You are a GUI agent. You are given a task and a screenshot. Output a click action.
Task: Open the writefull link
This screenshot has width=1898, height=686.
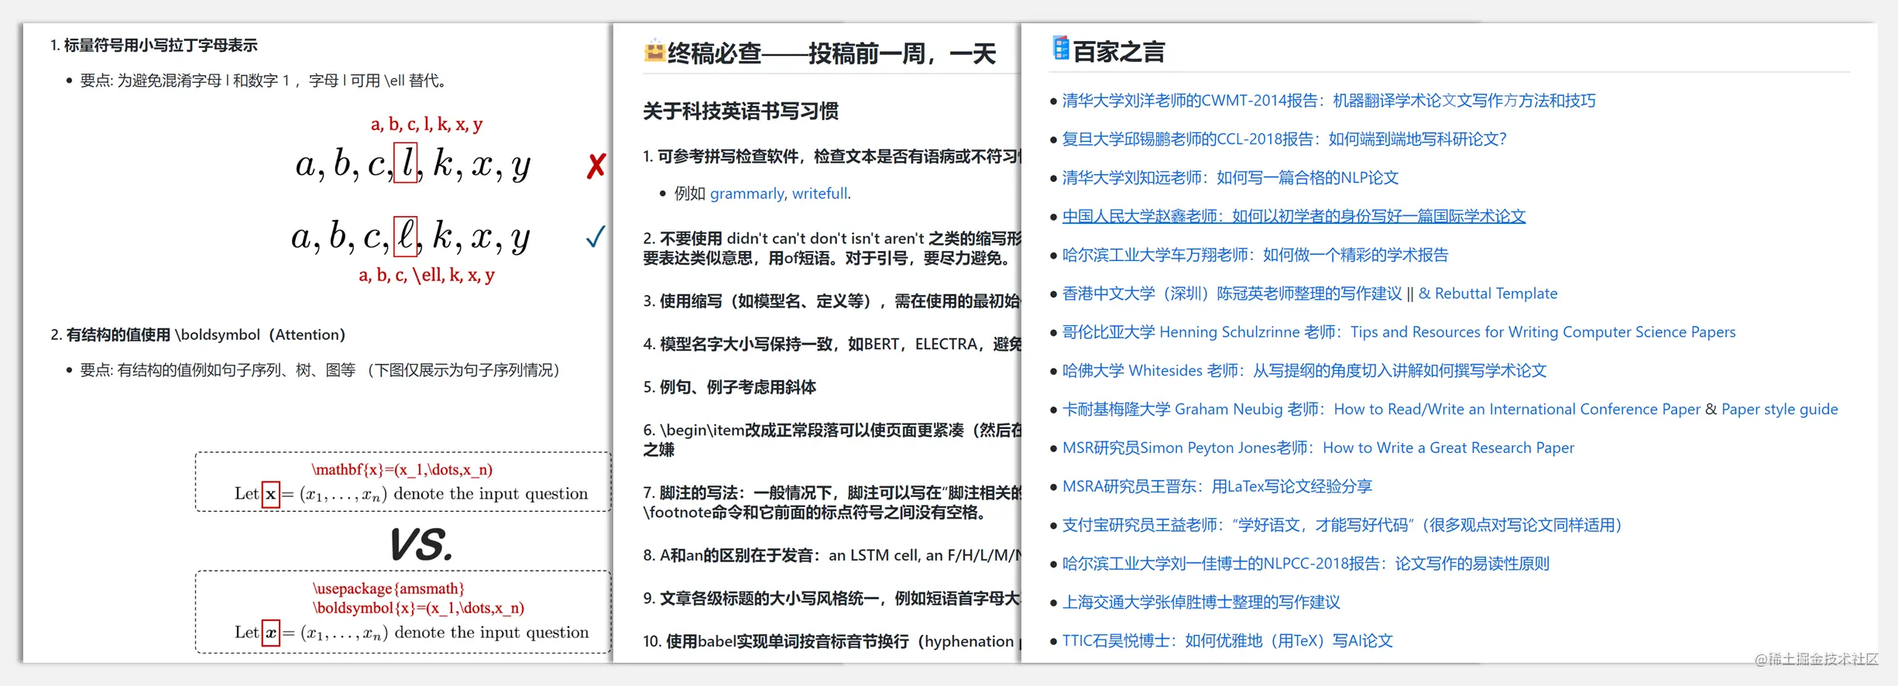tap(819, 194)
